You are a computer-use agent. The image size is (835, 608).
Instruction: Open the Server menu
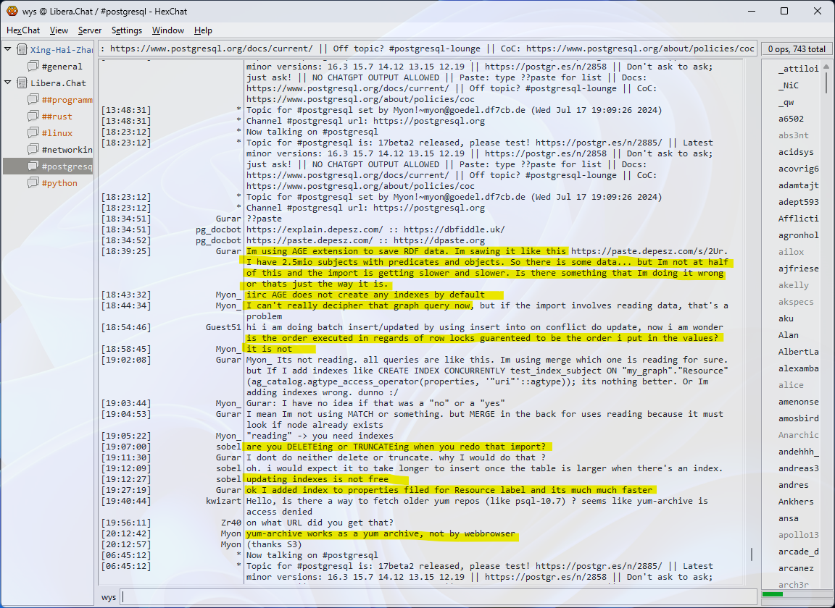pos(90,30)
